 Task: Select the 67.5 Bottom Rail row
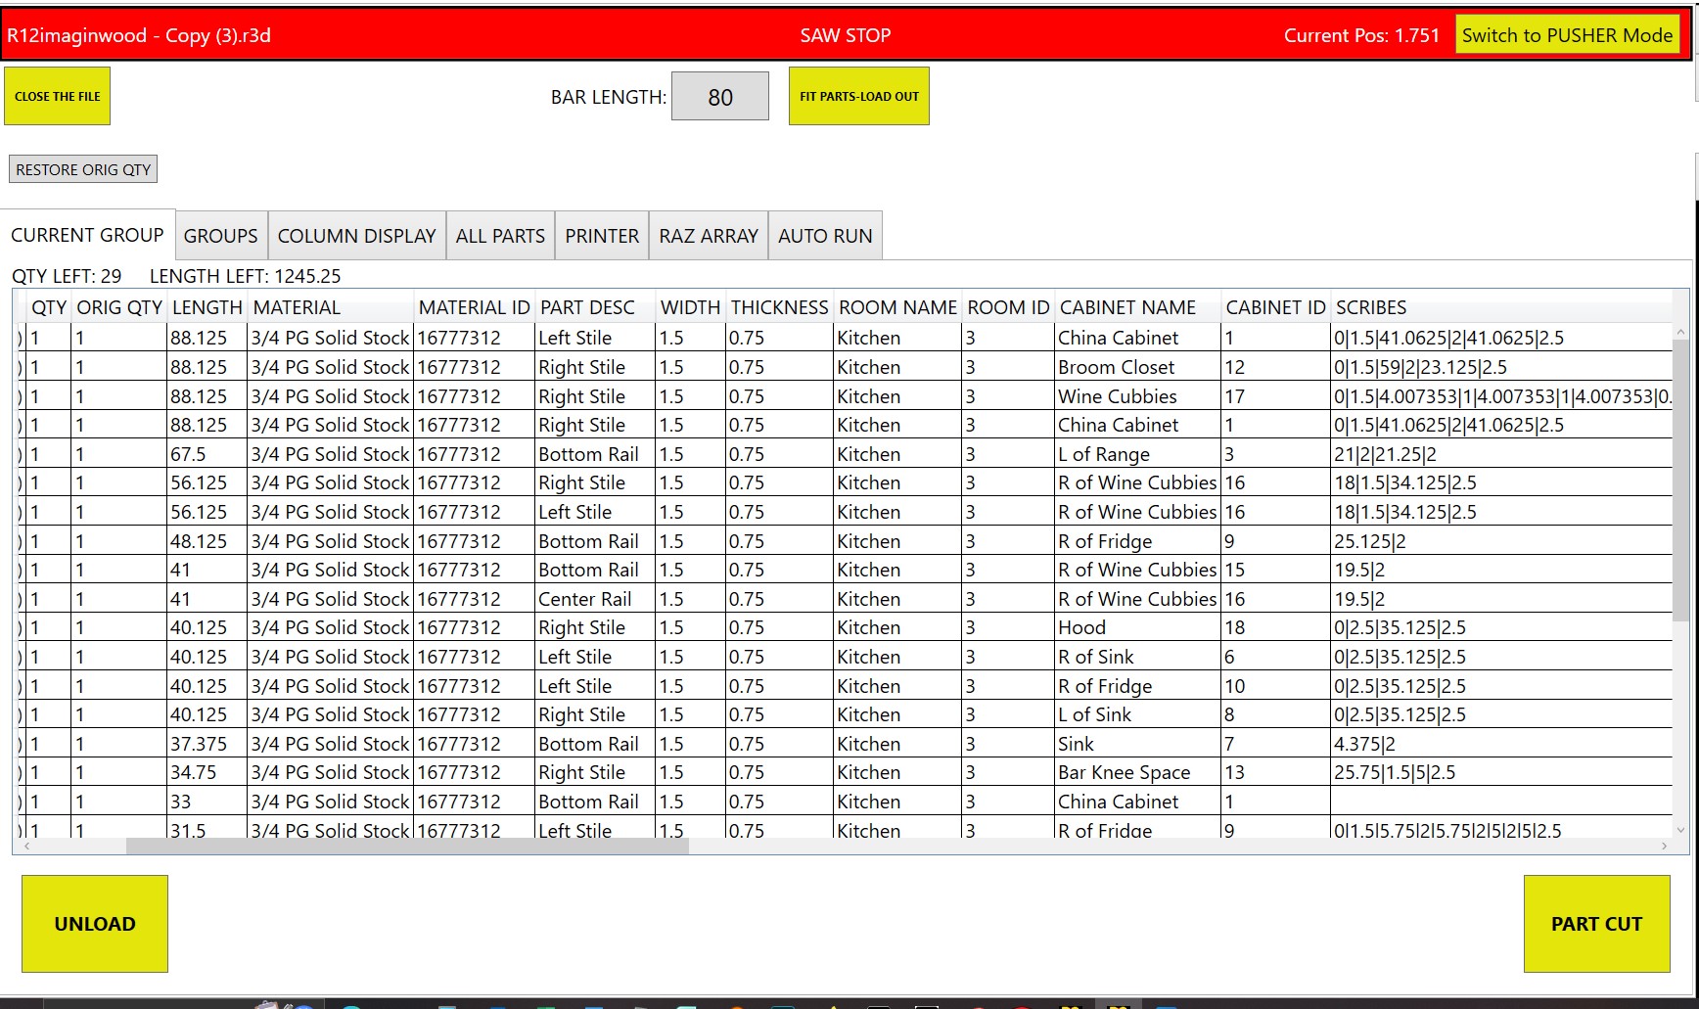[587, 454]
